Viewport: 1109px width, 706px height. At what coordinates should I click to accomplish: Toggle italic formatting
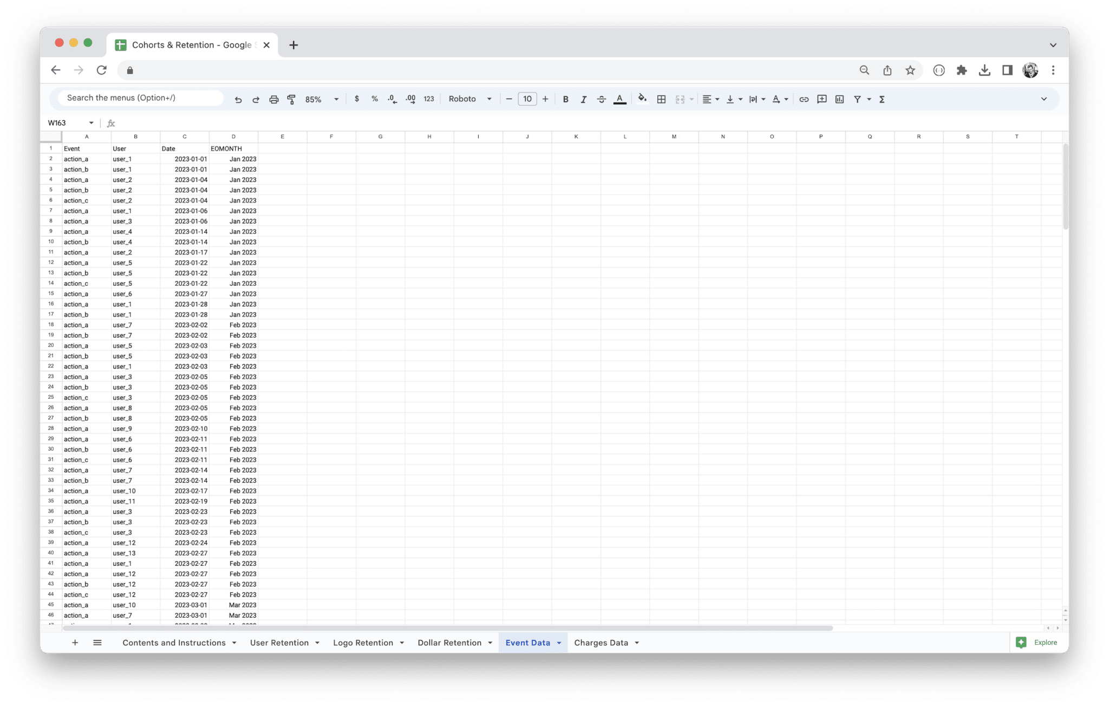584,99
